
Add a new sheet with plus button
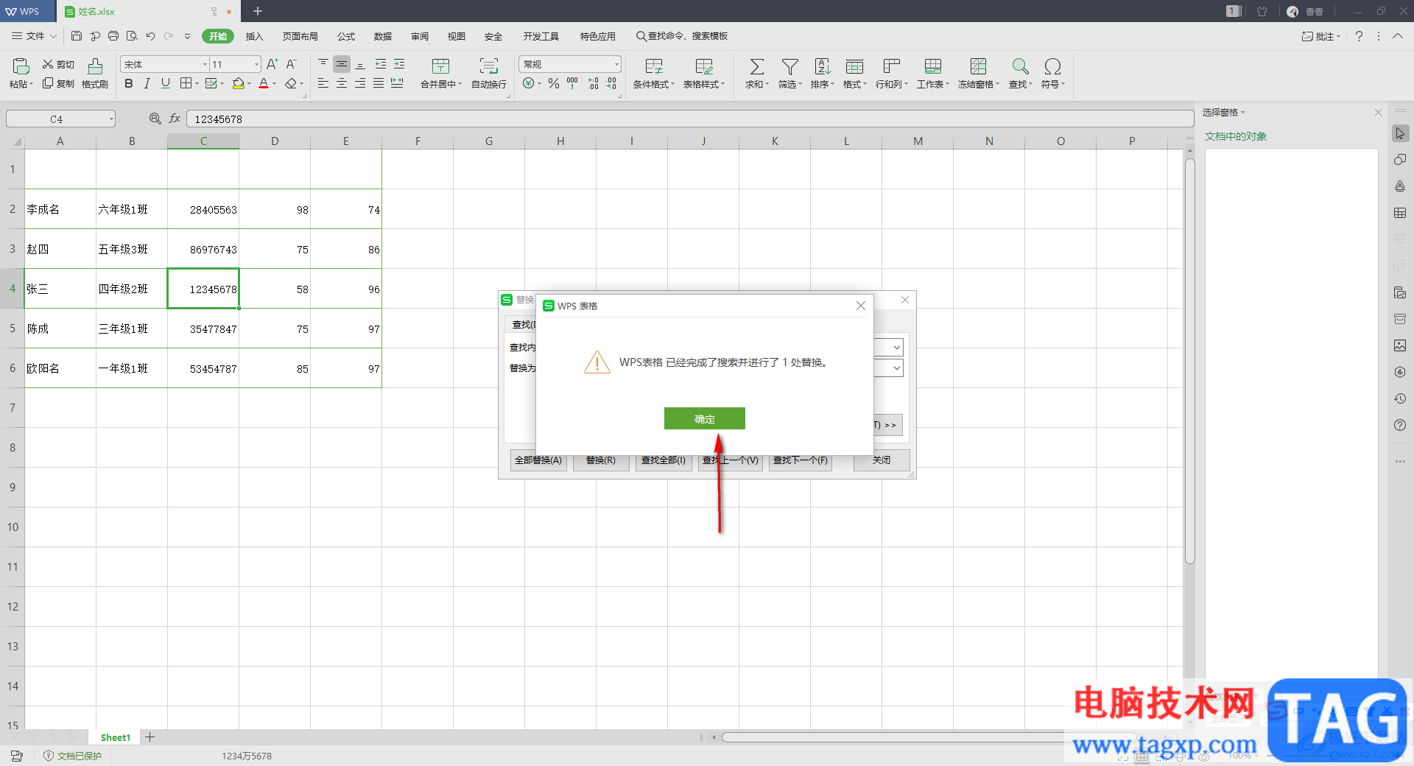coord(150,737)
